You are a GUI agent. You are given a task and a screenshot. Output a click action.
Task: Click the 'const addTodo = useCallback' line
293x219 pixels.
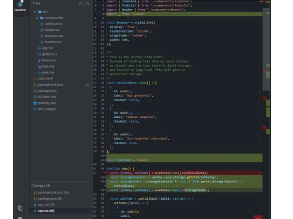pyautogui.click(x=152, y=199)
